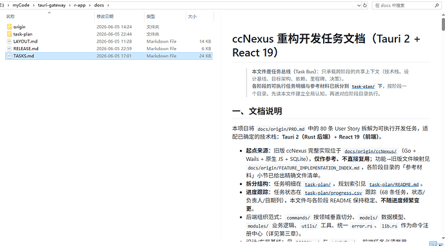Click commands/ inline code text
Image resolution: width=445 pixels, height=246 pixels.
(x=298, y=218)
